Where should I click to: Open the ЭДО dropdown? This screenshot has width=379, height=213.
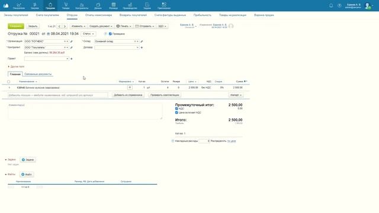tap(162, 26)
